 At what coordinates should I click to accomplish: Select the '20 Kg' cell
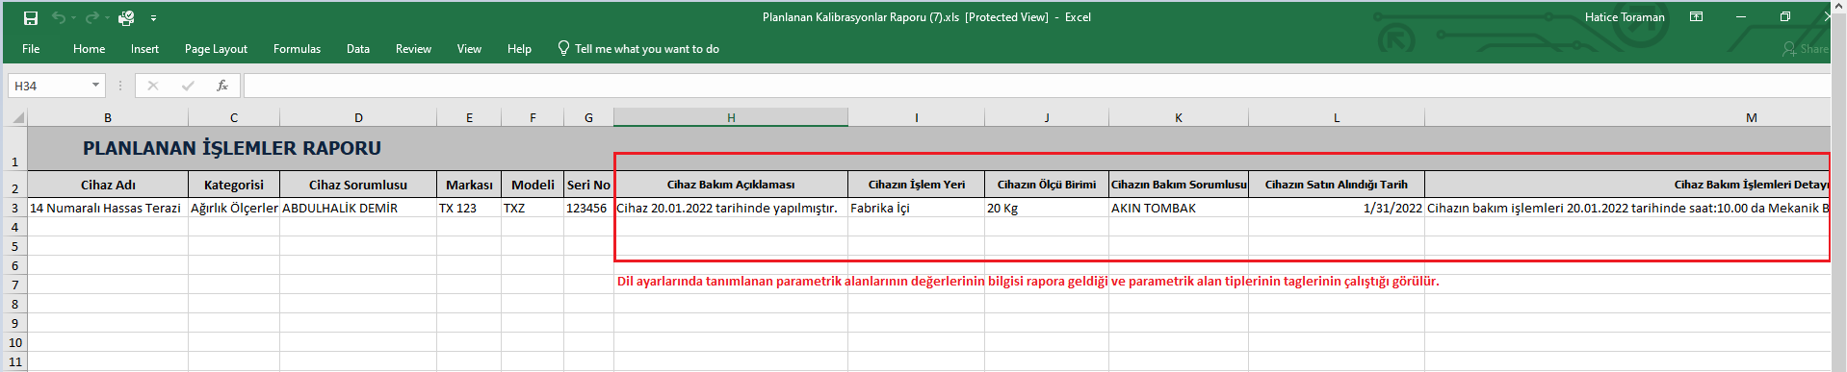coord(1047,208)
